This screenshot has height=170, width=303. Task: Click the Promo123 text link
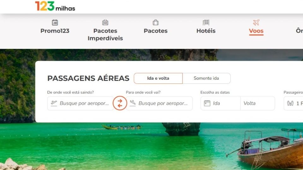tap(55, 31)
